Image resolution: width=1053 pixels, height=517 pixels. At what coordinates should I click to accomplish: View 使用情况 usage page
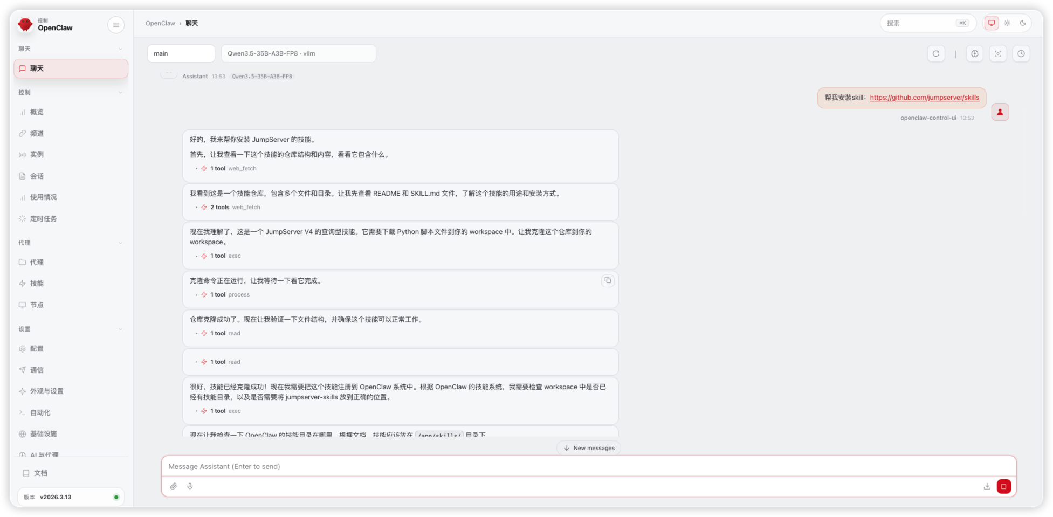pos(71,197)
